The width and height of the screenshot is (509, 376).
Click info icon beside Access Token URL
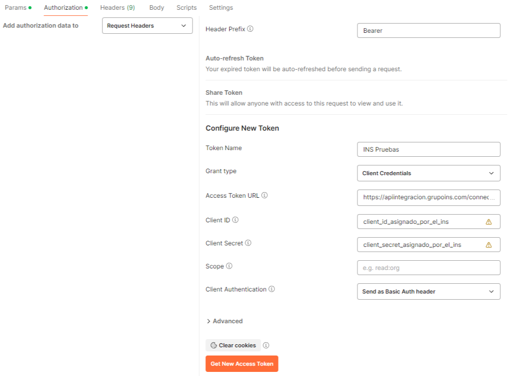pyautogui.click(x=265, y=196)
